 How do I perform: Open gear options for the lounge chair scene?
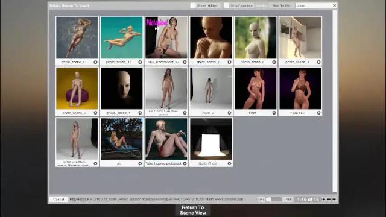tap(140, 163)
